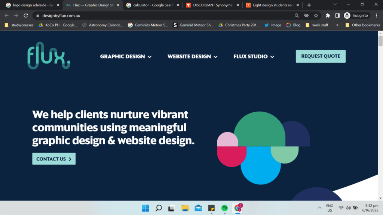
Task: Open the Windows Start button
Action: [x=145, y=208]
